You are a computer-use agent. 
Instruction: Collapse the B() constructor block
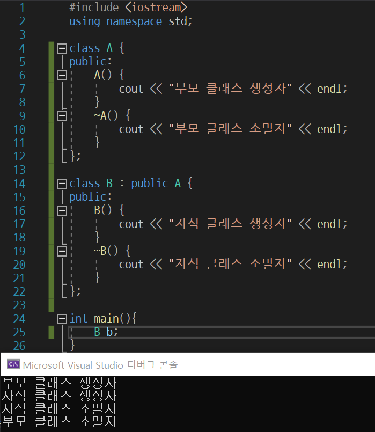(x=62, y=210)
